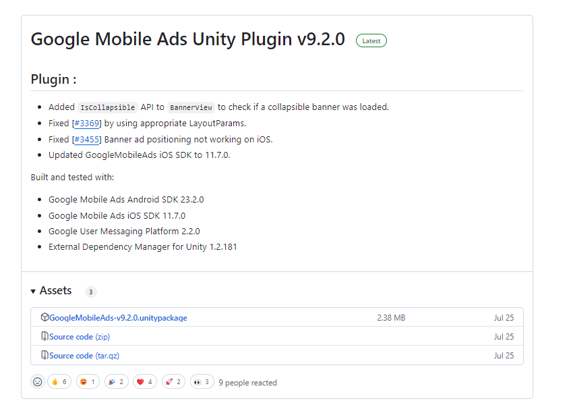Viewport: 571px width, 403px height.
Task: Toggle the party popper hooray reaction
Action: pos(117,382)
